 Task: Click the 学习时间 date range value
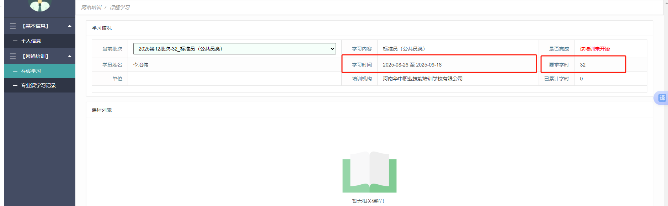412,65
